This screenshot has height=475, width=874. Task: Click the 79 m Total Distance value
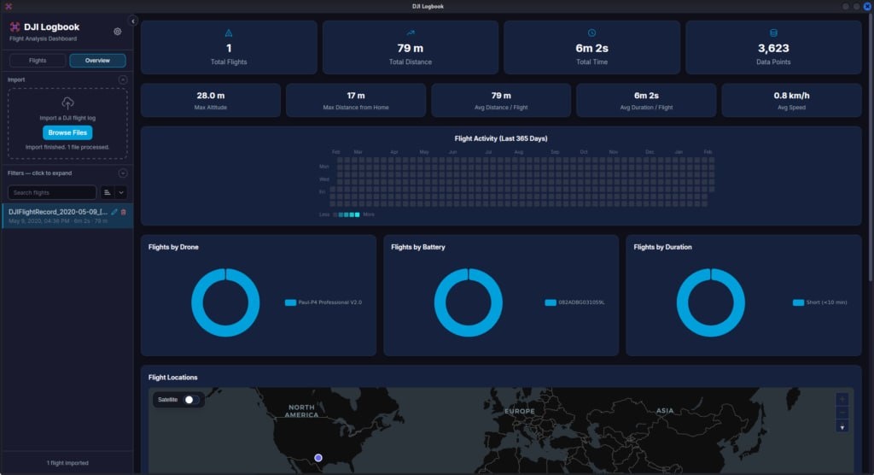coord(411,49)
